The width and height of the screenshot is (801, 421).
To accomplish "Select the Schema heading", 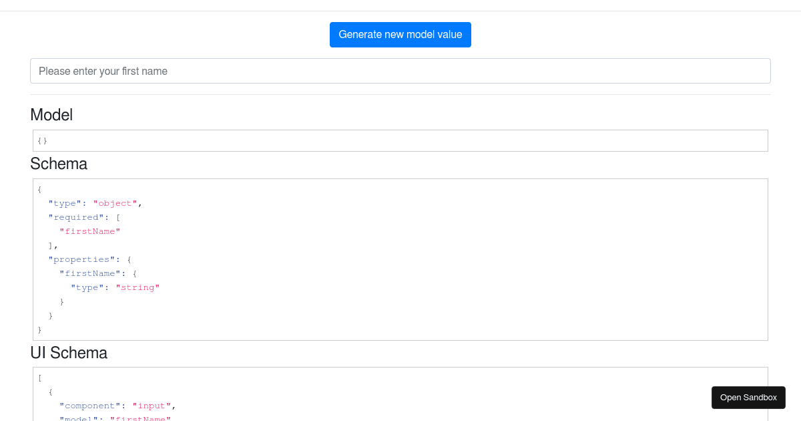I will coord(59,164).
